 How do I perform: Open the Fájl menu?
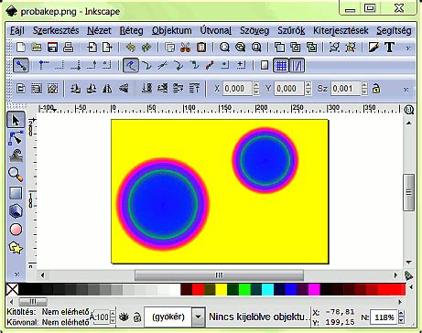[x=17, y=30]
